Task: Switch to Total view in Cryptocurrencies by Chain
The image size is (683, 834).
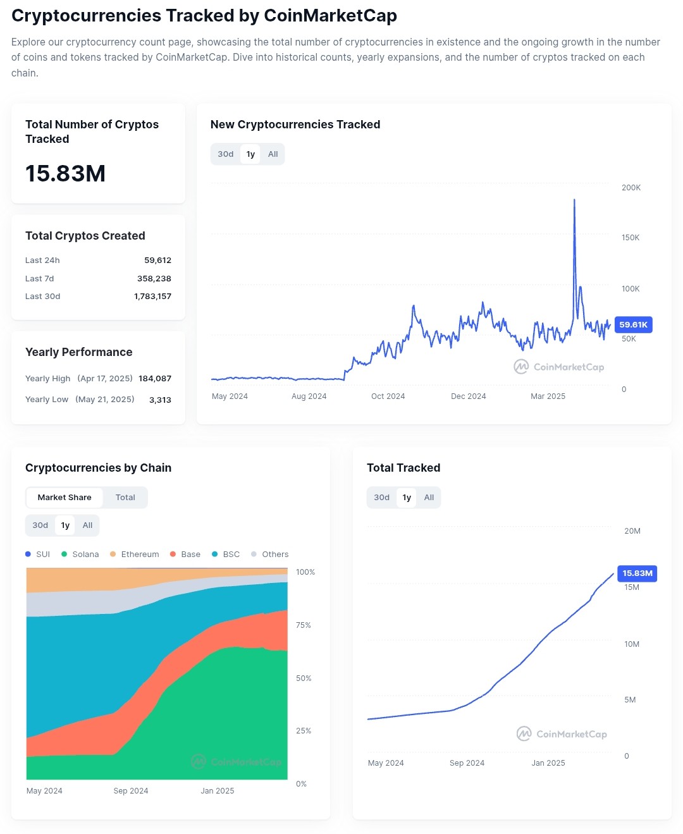Action: 125,498
